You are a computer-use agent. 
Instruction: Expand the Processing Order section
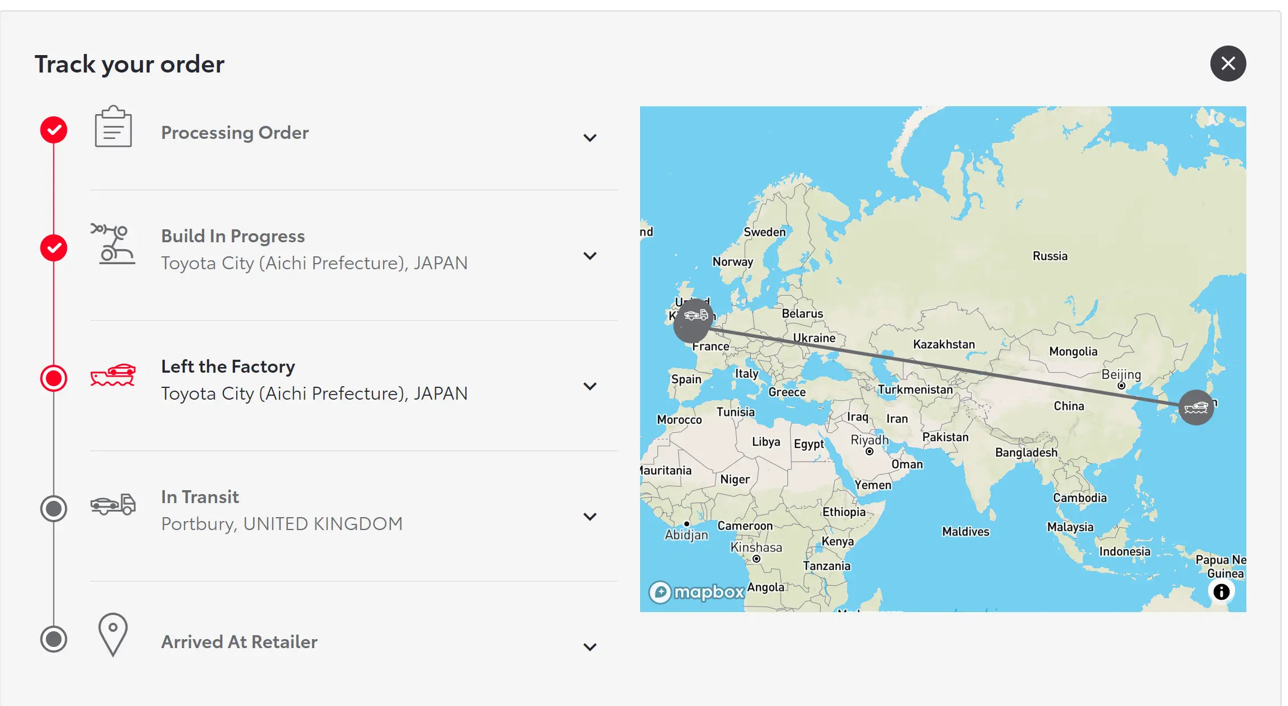(589, 138)
